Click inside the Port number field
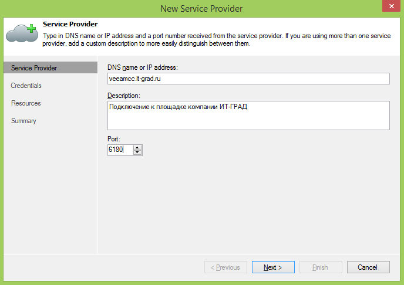404x285 pixels. [120, 150]
